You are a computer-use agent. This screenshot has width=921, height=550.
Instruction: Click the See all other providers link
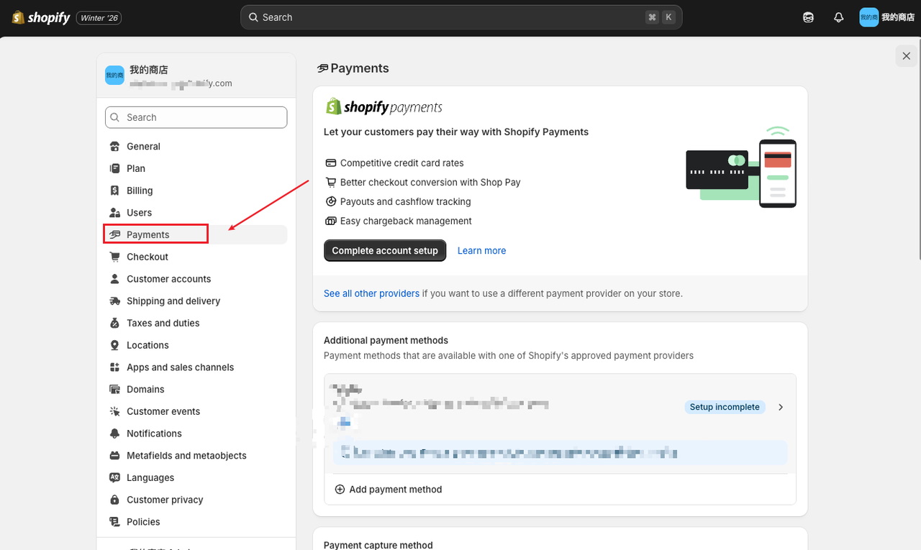pos(371,293)
